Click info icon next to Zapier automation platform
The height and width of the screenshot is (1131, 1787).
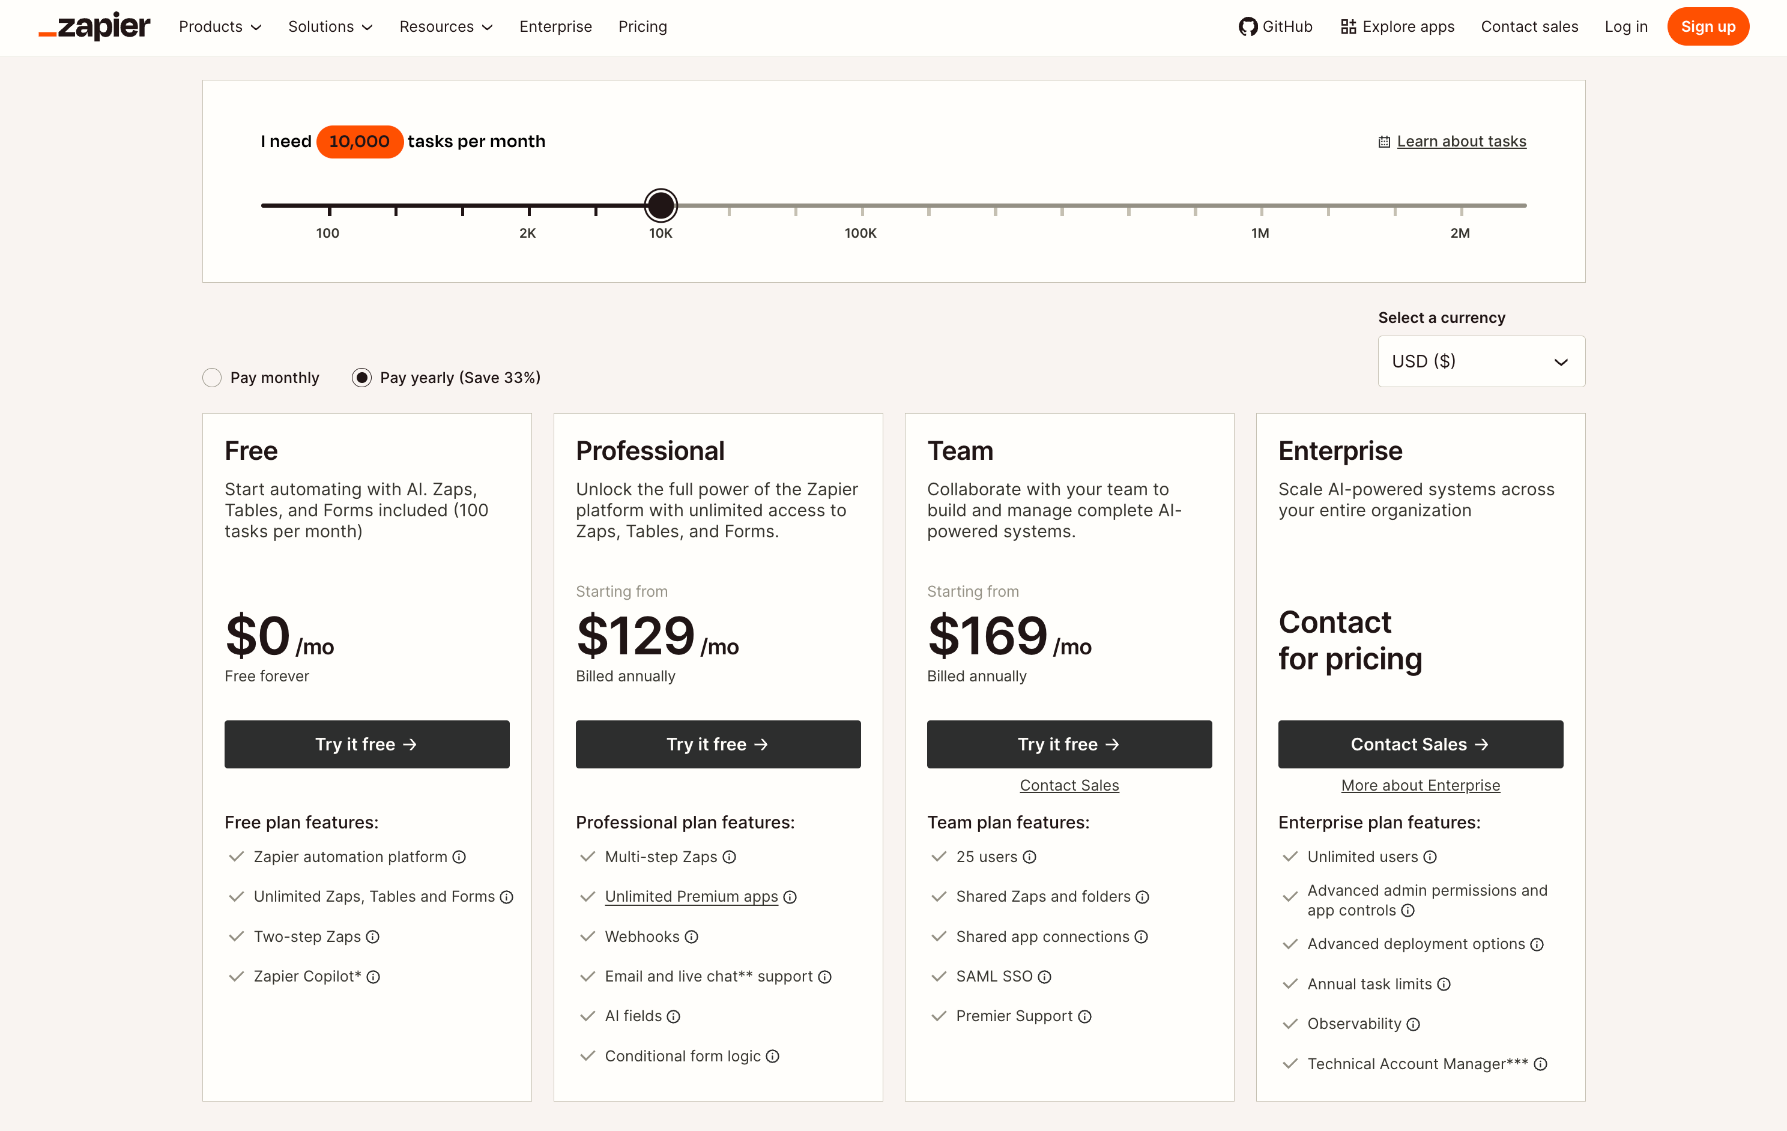click(459, 857)
